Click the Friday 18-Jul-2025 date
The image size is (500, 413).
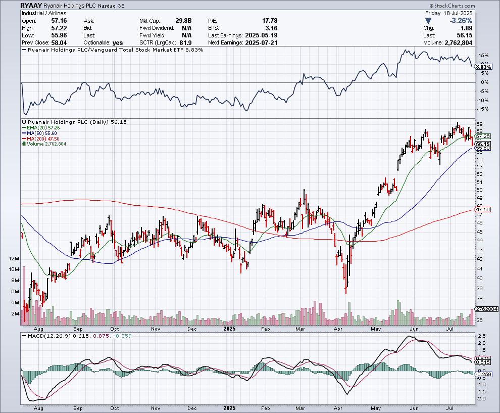pyautogui.click(x=448, y=14)
